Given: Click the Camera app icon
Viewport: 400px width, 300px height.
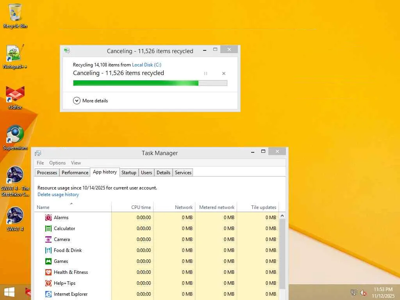Looking at the screenshot, I should click(x=48, y=239).
